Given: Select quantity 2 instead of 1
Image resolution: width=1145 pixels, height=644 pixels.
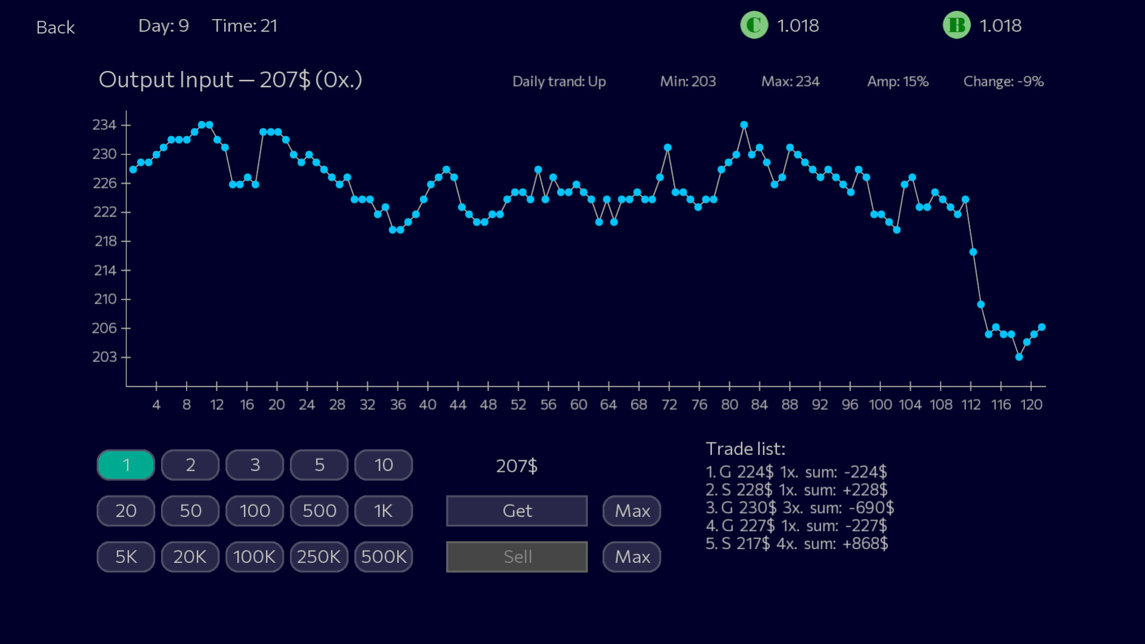Looking at the screenshot, I should [190, 465].
